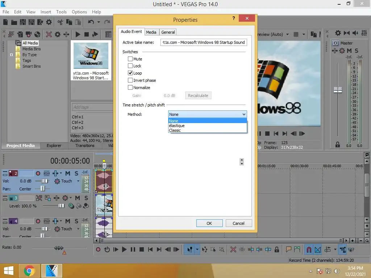Click the Get media from web globe icon

pos(37,34)
